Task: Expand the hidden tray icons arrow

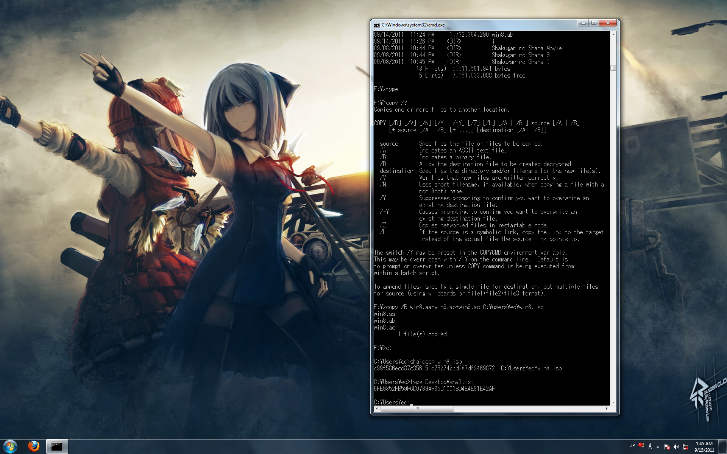Action: [x=658, y=447]
